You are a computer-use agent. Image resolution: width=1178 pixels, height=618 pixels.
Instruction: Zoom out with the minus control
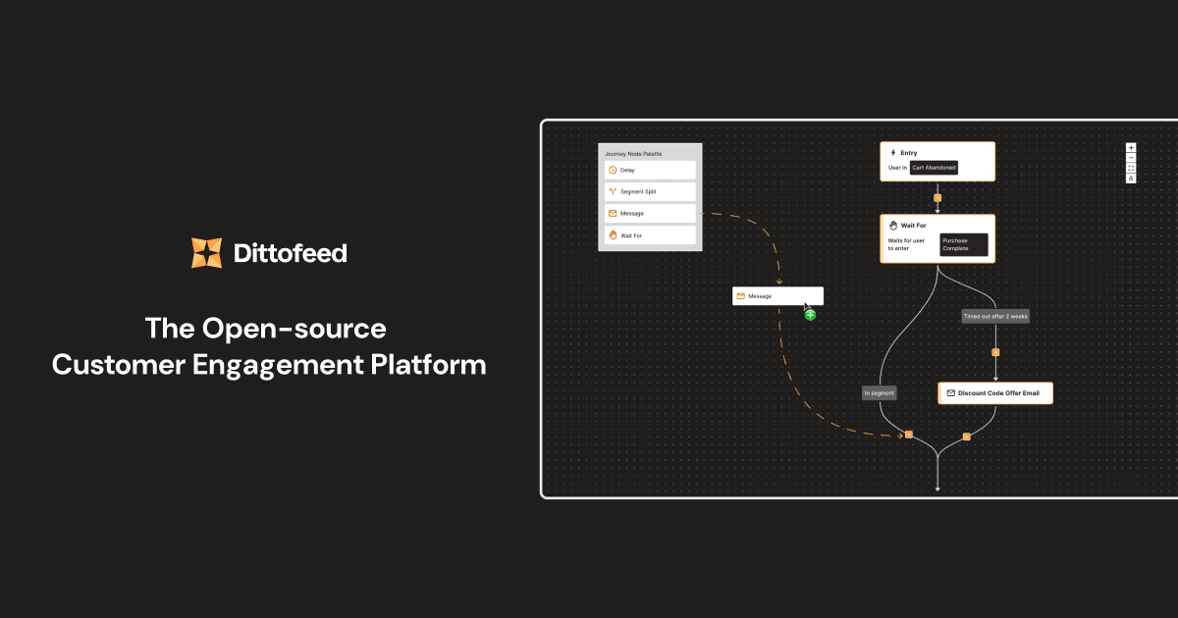1131,158
